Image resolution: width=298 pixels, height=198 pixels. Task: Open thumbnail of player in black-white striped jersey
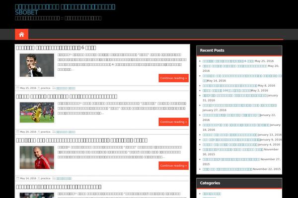(37, 65)
